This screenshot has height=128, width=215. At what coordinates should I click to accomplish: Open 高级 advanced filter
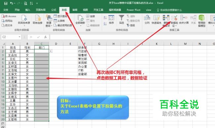coord(131,25)
